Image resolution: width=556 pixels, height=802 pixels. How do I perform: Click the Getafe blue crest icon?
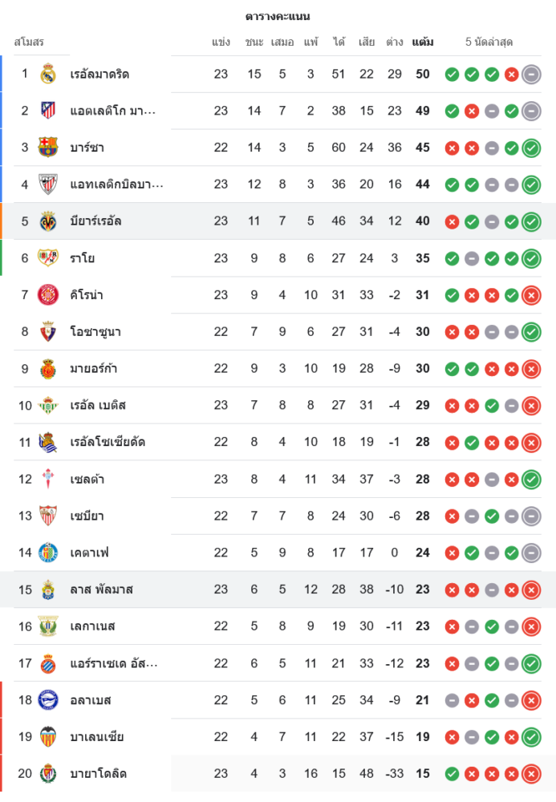tap(48, 553)
